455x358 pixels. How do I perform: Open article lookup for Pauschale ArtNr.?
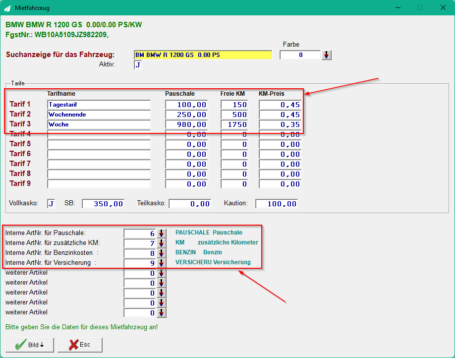point(162,233)
